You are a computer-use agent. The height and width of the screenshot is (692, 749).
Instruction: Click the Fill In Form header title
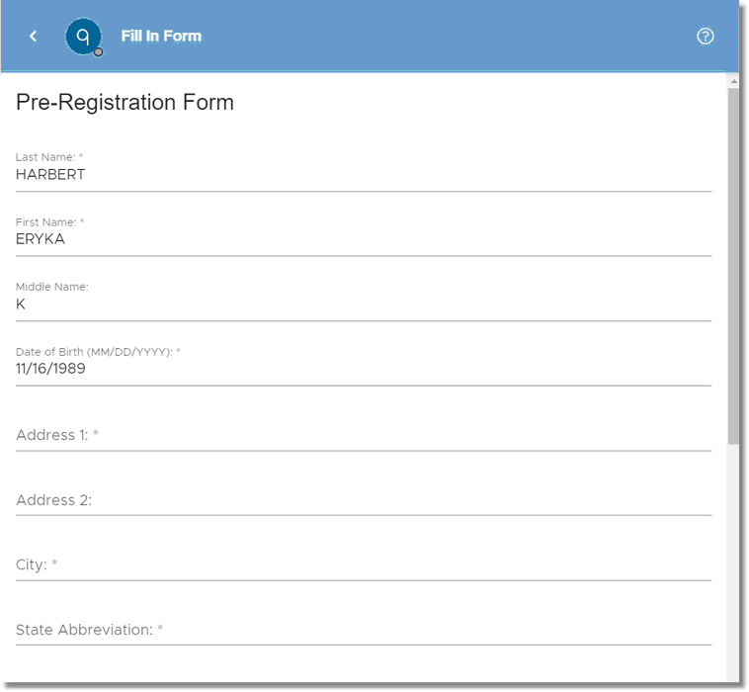(x=161, y=36)
